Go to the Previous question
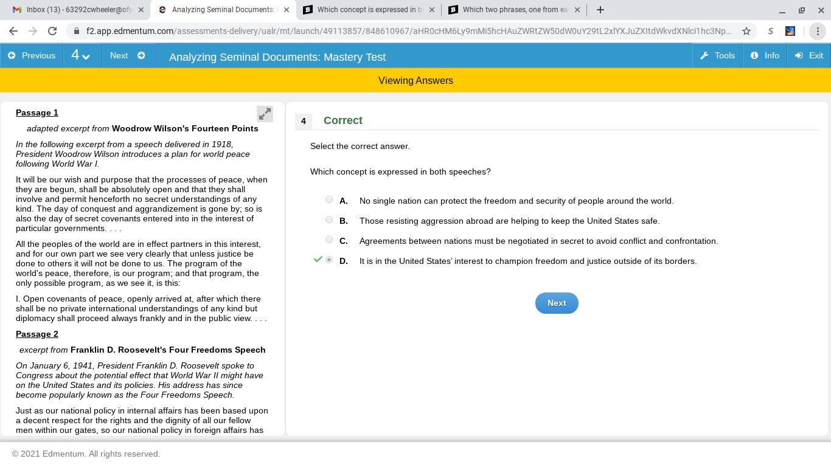Screen dimensions: 831x467 tap(32, 55)
